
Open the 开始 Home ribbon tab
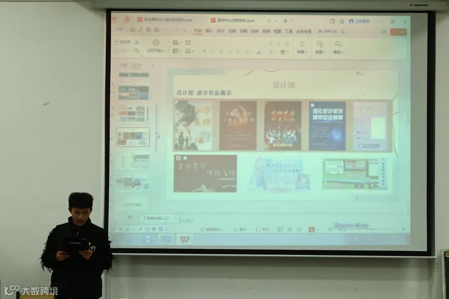pos(197,31)
